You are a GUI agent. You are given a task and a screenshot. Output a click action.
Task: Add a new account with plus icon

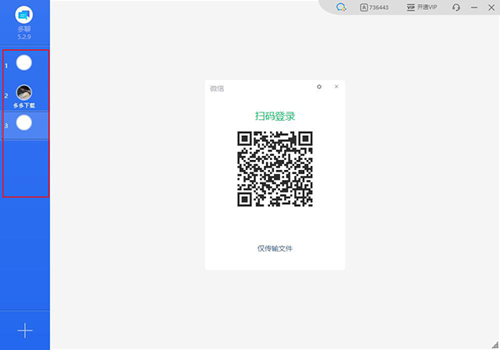click(x=25, y=331)
